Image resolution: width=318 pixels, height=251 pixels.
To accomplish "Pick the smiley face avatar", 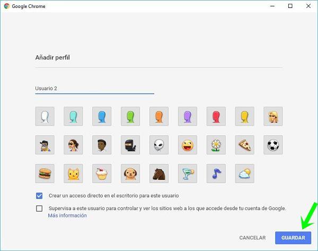I will pos(188,145).
